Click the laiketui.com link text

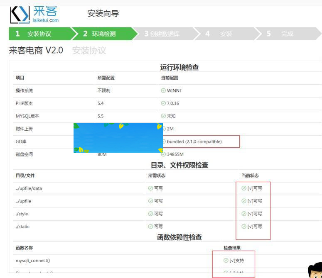point(46,20)
